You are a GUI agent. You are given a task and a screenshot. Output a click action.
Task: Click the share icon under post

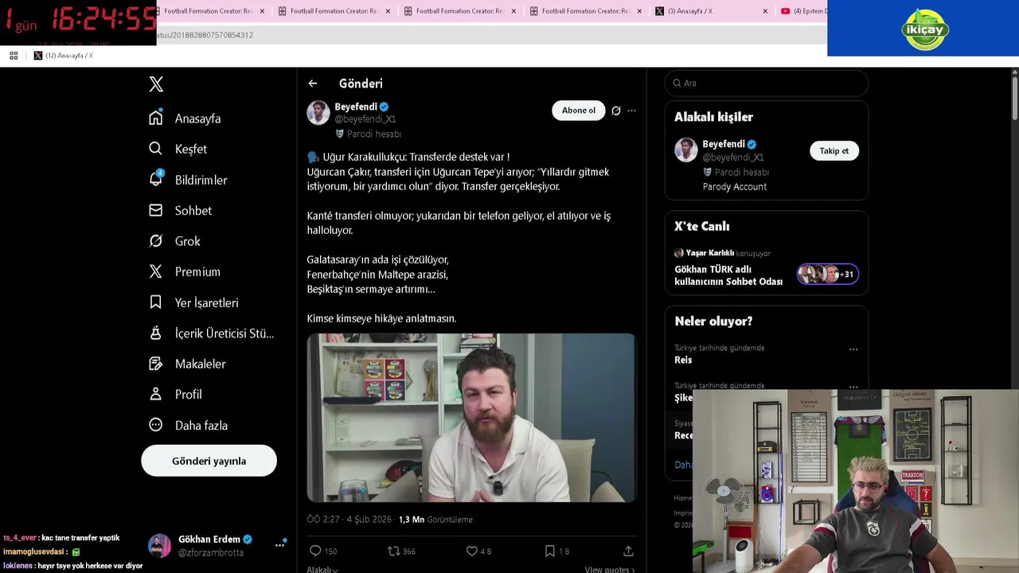[628, 551]
